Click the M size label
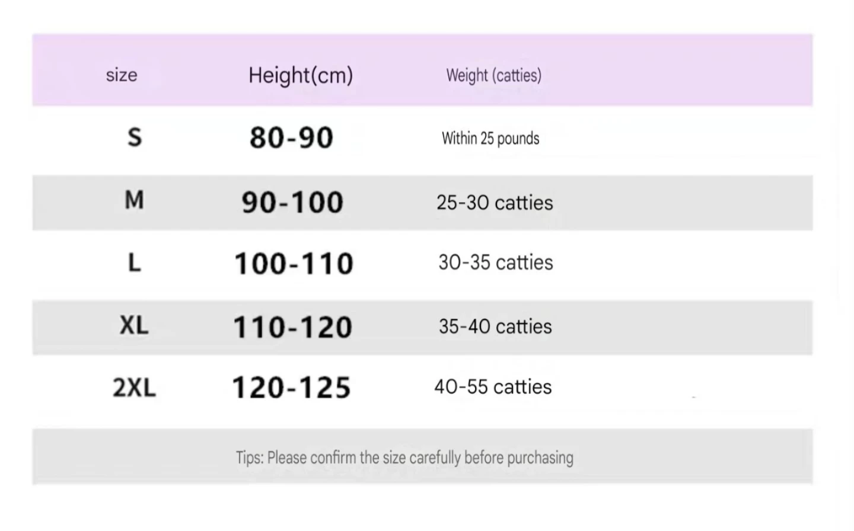The height and width of the screenshot is (531, 854). coord(135,200)
